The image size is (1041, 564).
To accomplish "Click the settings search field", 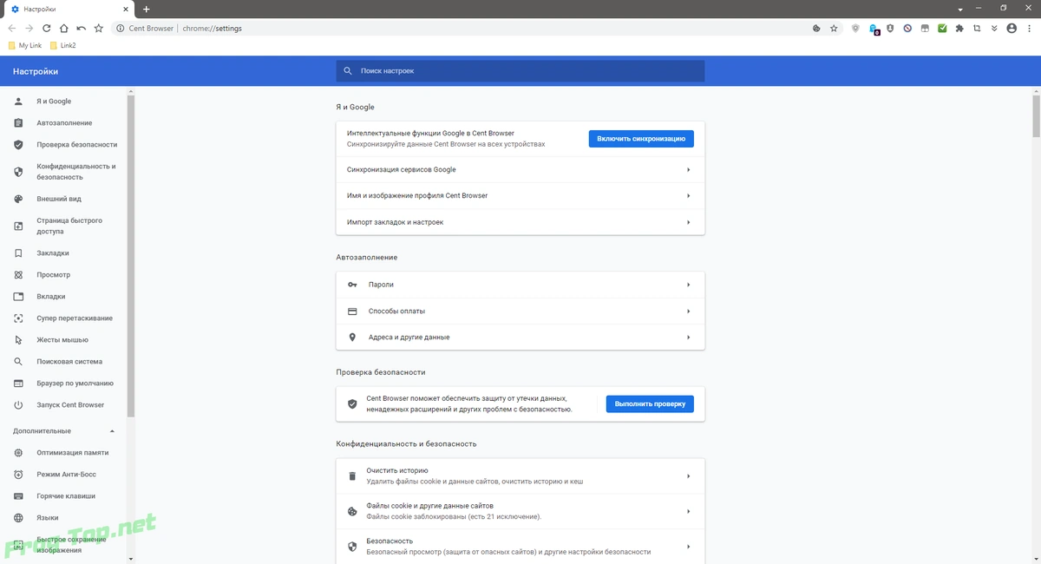I will (x=520, y=71).
